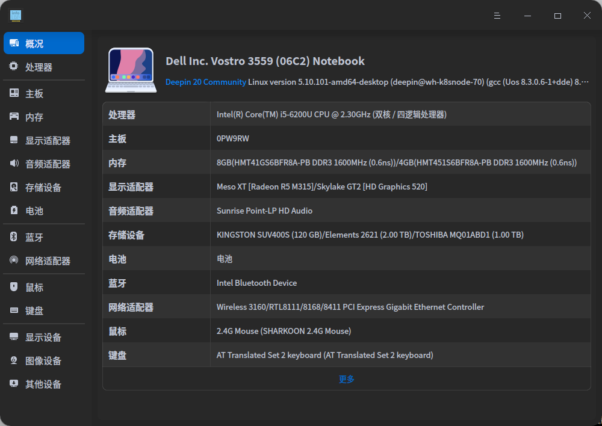Open the 音频适配器 audio adapter page
The image size is (602, 426).
click(x=44, y=164)
